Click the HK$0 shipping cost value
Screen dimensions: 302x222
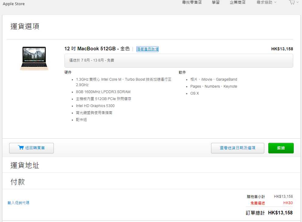pos(288,203)
